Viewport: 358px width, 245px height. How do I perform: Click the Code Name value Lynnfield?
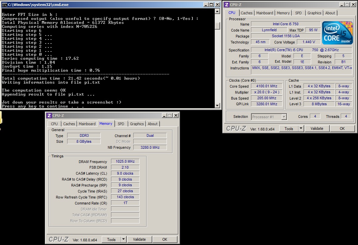tap(269, 30)
